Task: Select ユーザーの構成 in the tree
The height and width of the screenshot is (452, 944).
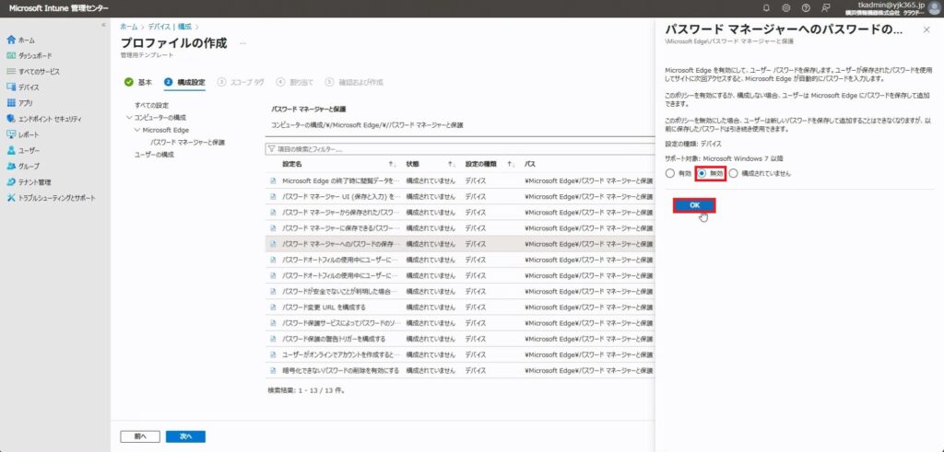Action: tap(154, 155)
